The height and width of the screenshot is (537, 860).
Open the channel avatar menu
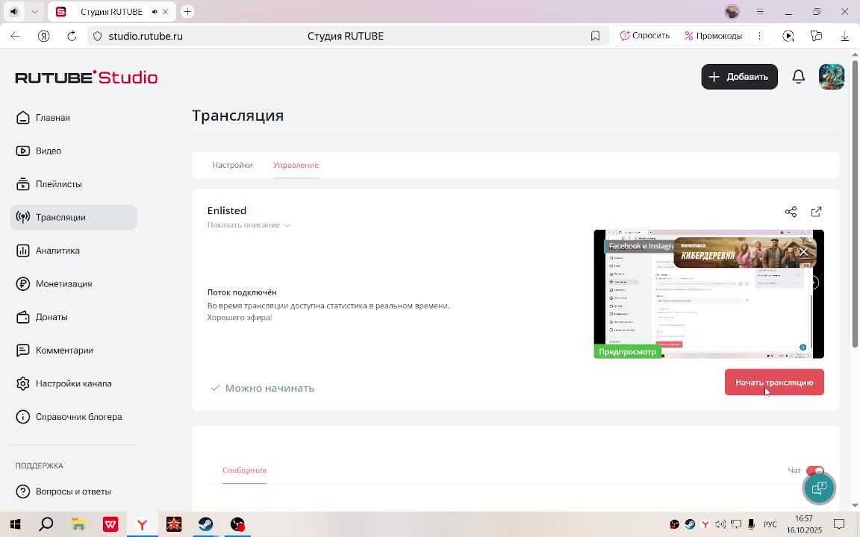coord(832,77)
